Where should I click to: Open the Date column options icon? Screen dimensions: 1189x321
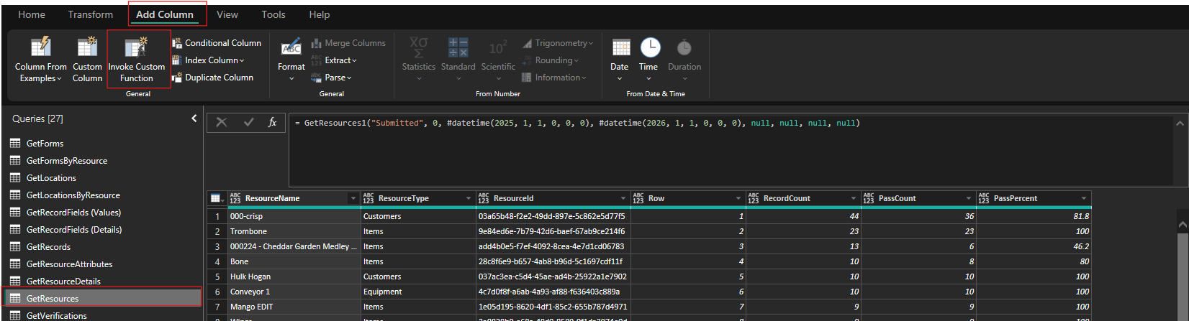coord(620,47)
